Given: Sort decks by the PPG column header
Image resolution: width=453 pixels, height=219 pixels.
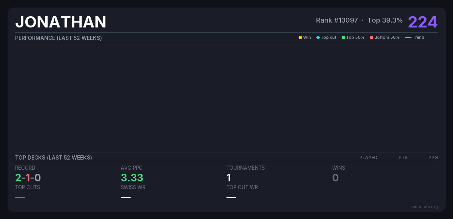Looking at the screenshot, I should point(433,158).
